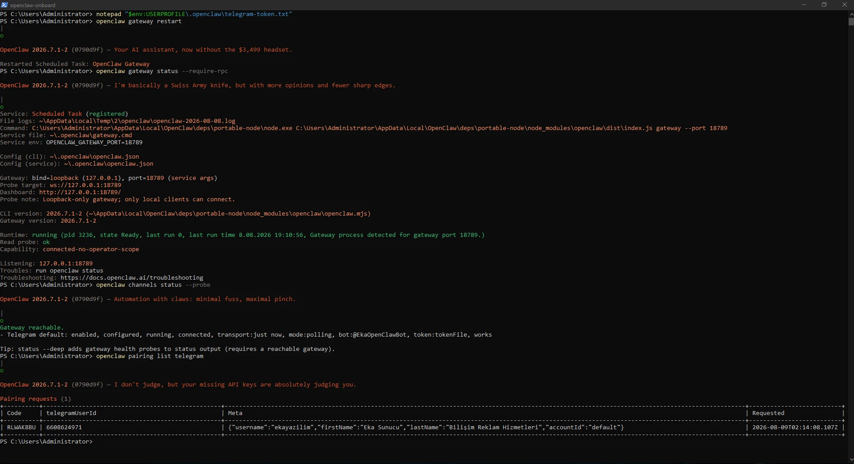Restore down the openclaw-onboard window

point(824,5)
